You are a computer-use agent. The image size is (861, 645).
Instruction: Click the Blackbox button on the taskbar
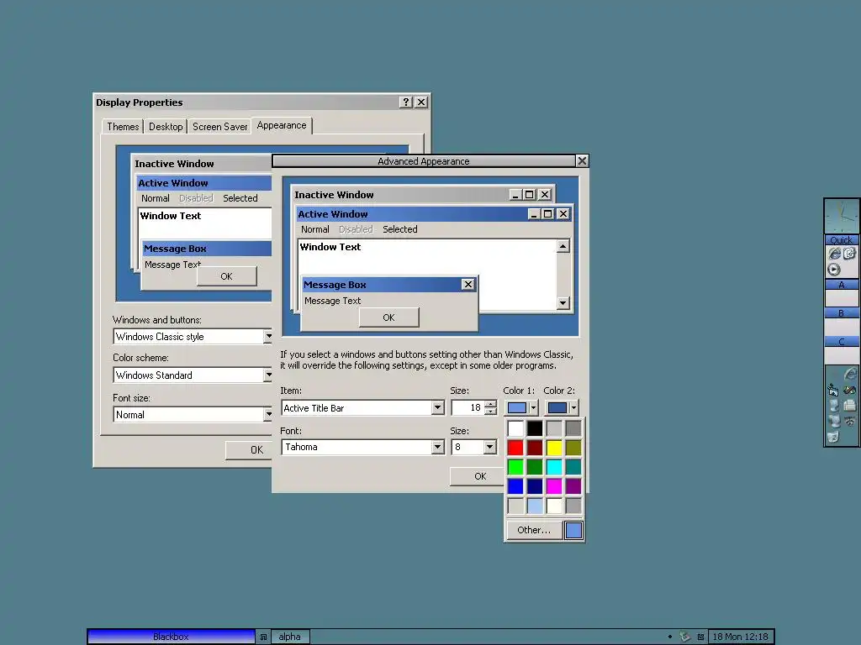pyautogui.click(x=171, y=637)
